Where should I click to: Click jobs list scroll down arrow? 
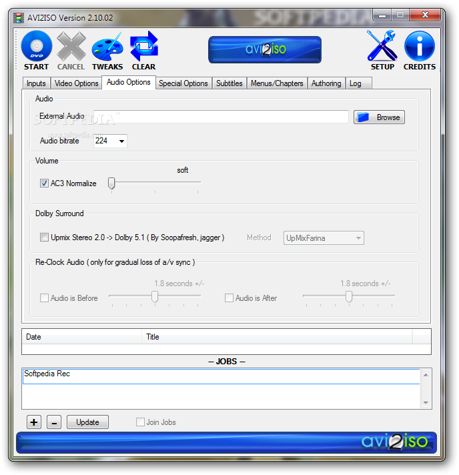(426, 402)
